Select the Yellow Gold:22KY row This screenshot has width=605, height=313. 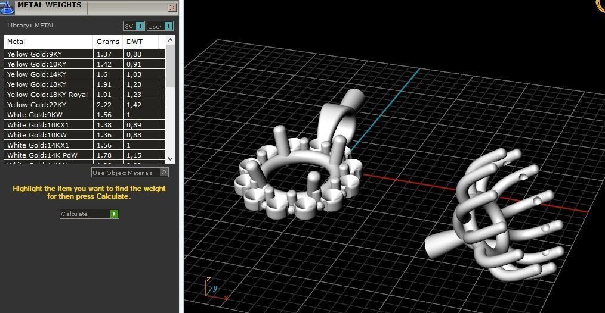pyautogui.click(x=85, y=104)
